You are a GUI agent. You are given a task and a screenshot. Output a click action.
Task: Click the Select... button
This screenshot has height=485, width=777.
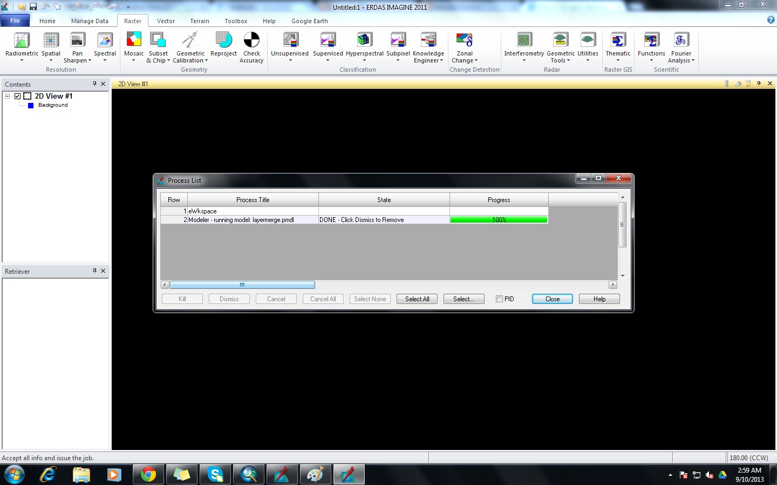click(464, 299)
